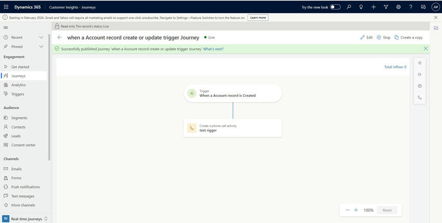Click the Reset zoom button

[x=387, y=210]
